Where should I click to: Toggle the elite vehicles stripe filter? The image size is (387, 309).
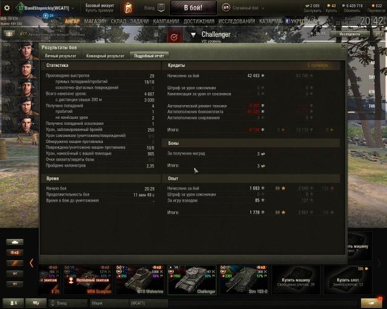click(15, 263)
